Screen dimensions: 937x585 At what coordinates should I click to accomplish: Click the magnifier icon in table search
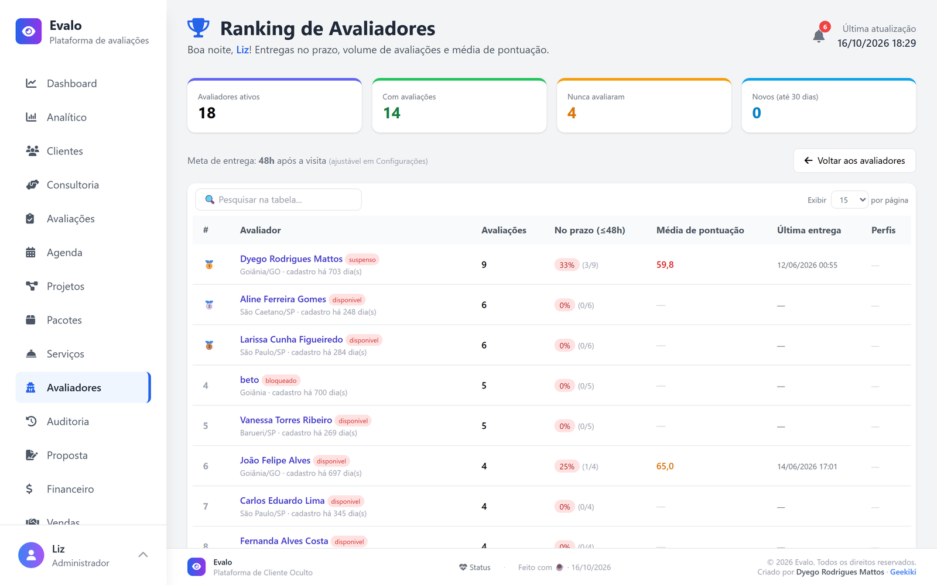tap(210, 199)
